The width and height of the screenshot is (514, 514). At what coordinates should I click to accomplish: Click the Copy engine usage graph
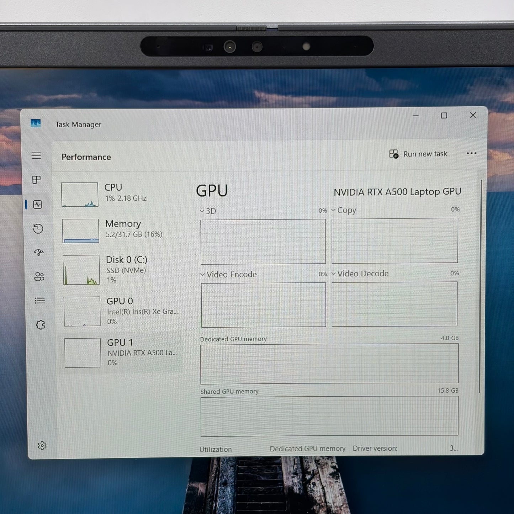point(395,240)
